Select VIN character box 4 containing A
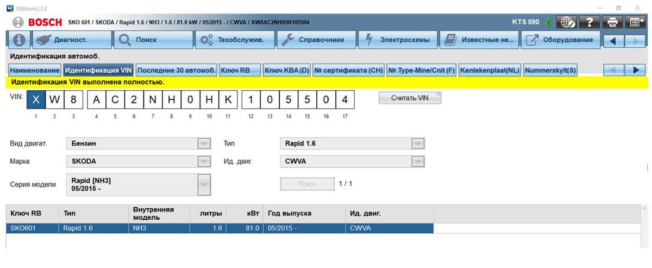The height and width of the screenshot is (268, 652). 96,100
